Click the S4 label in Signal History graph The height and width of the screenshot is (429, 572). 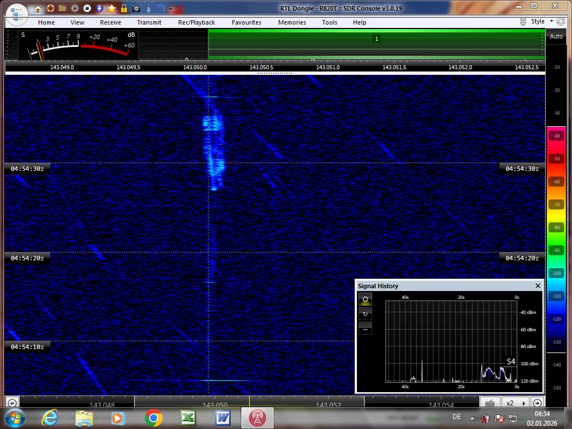coord(511,361)
